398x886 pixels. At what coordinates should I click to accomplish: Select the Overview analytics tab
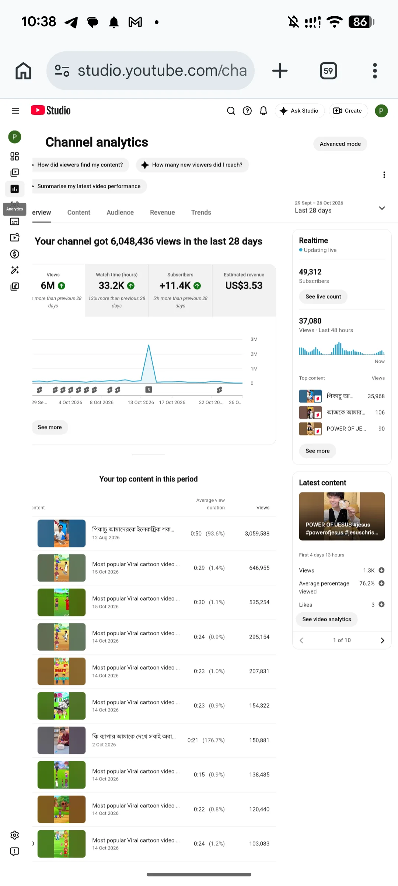point(42,213)
